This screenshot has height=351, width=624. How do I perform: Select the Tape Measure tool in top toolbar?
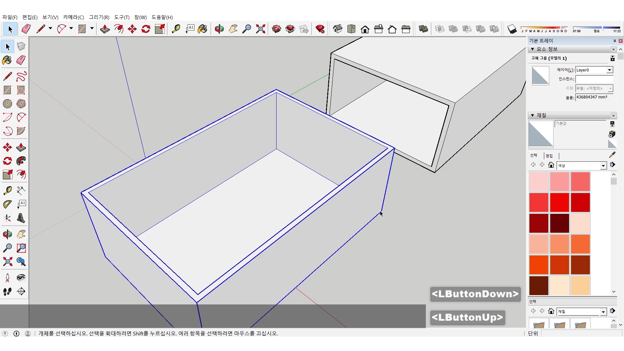click(176, 29)
